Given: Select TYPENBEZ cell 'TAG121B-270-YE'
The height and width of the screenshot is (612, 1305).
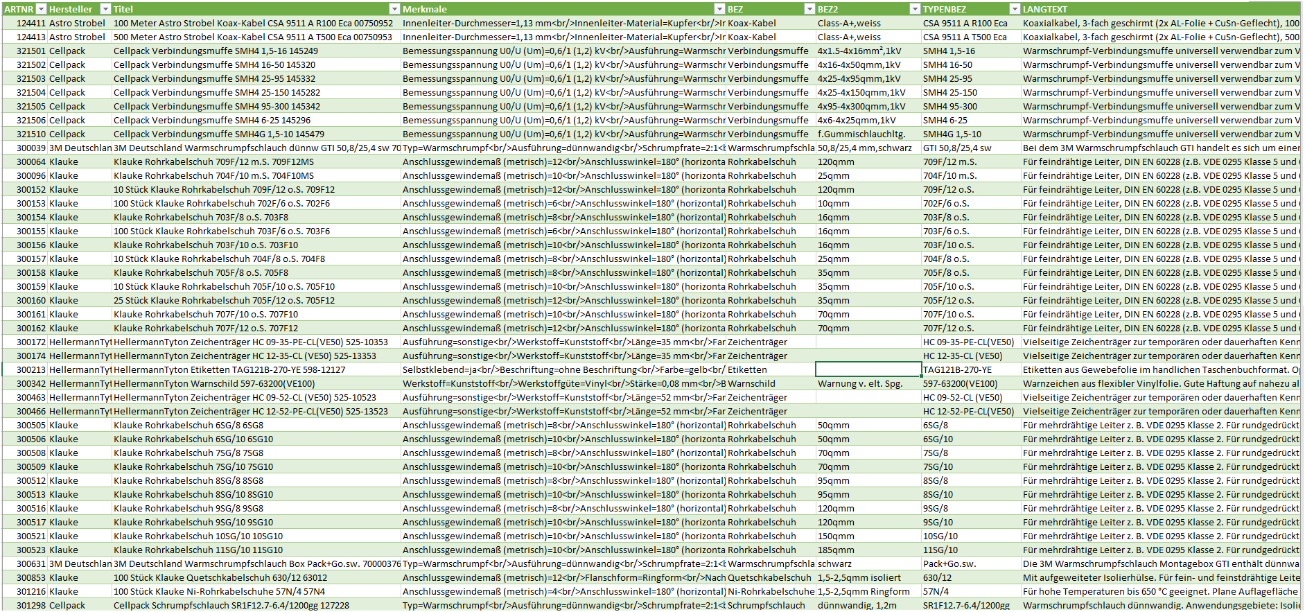Looking at the screenshot, I should [971, 369].
